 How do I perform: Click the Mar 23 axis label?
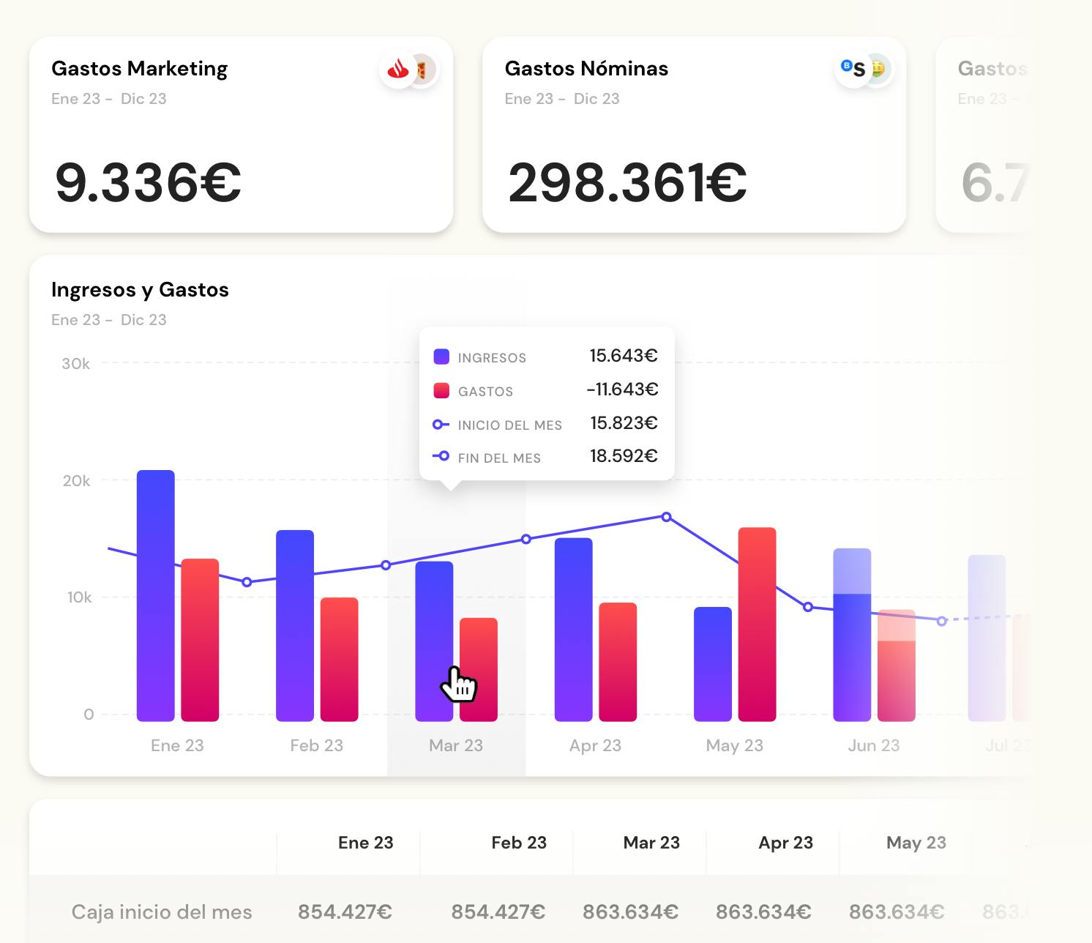456,745
